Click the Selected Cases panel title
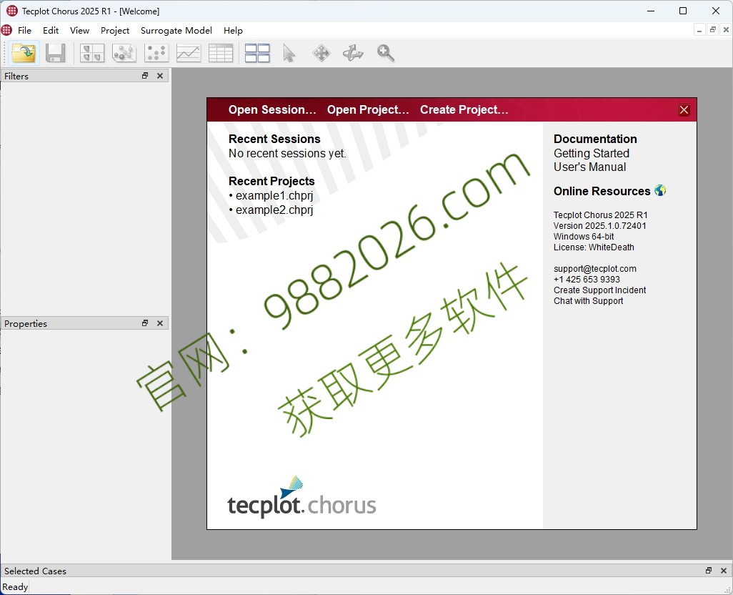Image resolution: width=733 pixels, height=595 pixels. [35, 571]
